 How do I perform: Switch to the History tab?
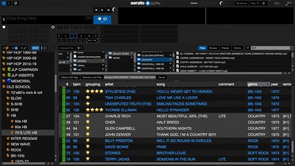(x=237, y=48)
